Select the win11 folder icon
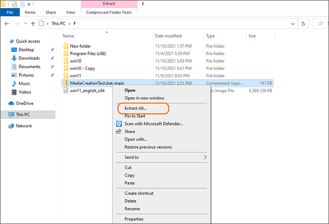 (66, 76)
